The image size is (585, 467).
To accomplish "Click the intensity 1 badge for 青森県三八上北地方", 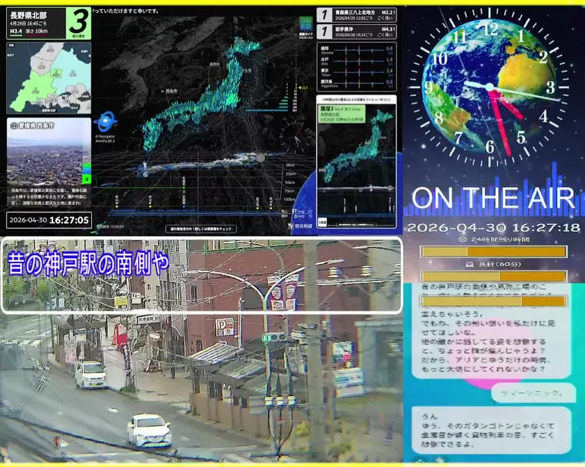I will click(x=325, y=15).
